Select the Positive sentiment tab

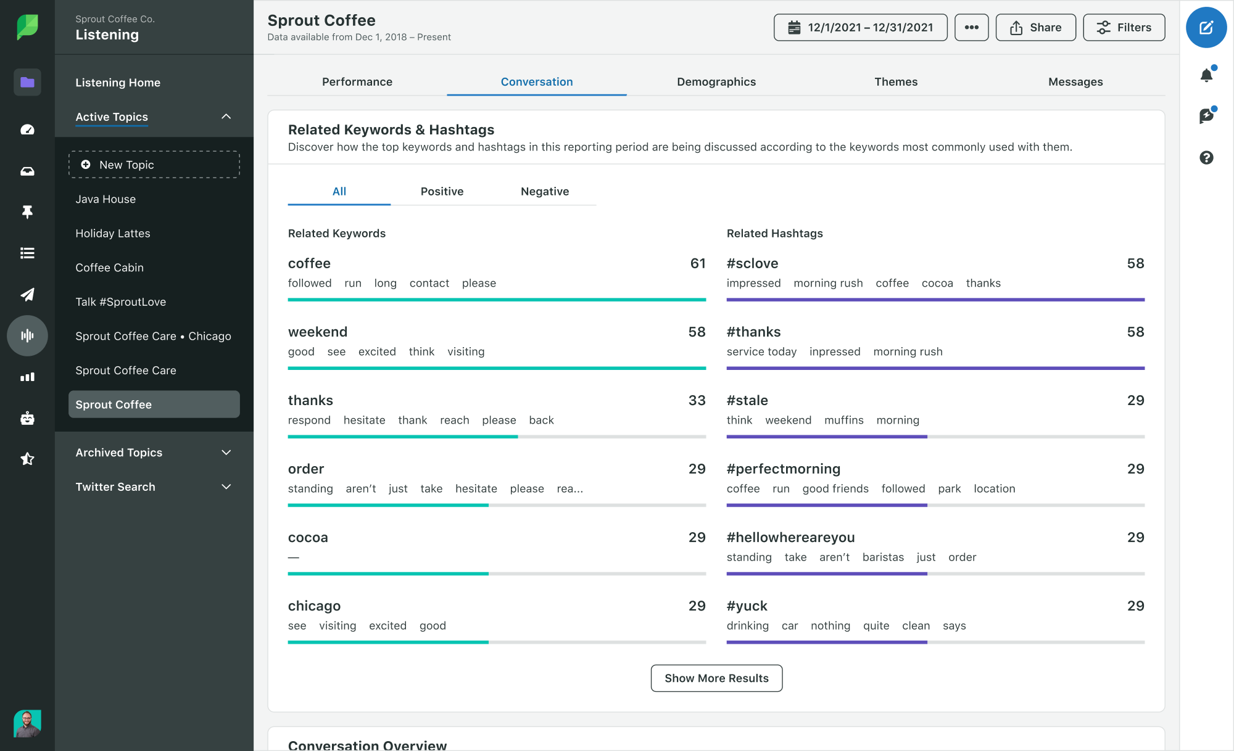pyautogui.click(x=442, y=191)
